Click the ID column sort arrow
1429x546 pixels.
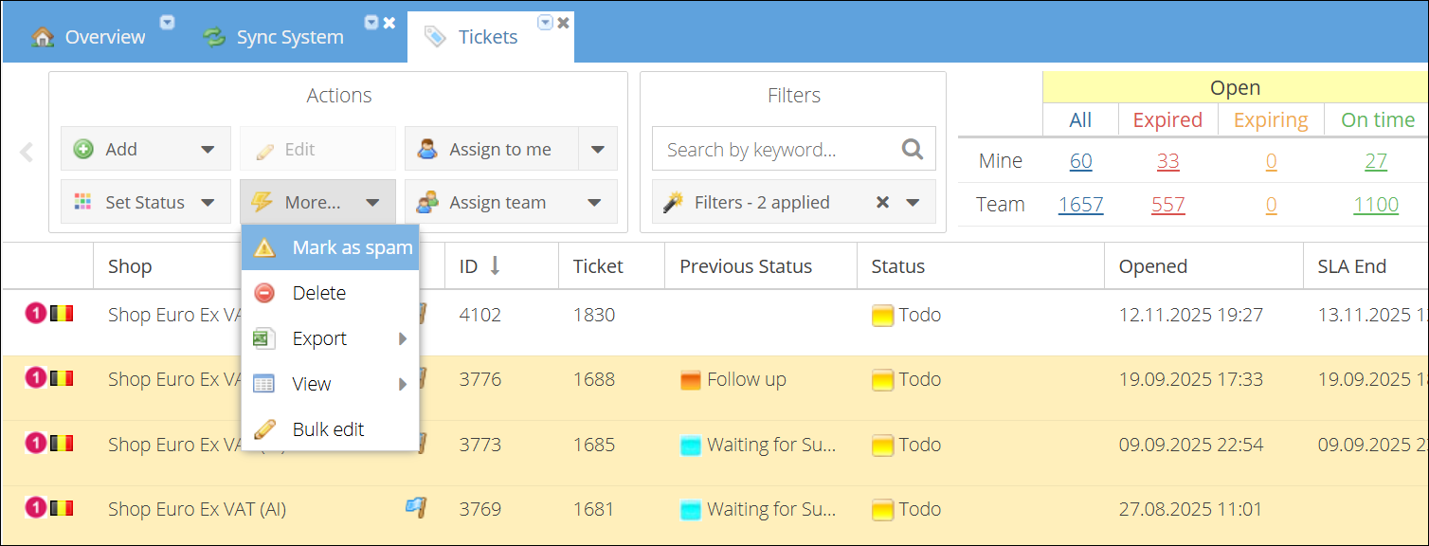(x=494, y=266)
